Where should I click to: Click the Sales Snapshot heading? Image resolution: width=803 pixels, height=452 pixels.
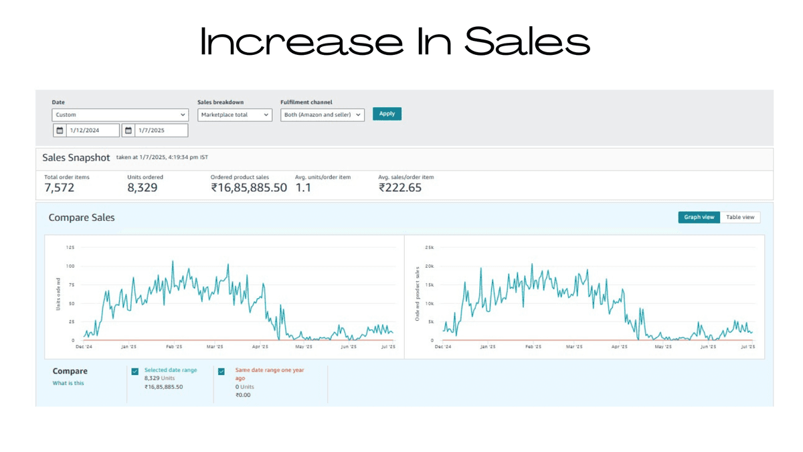pos(76,158)
